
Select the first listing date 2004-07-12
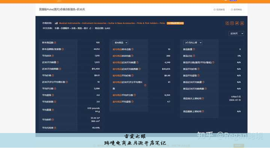[235, 100]
